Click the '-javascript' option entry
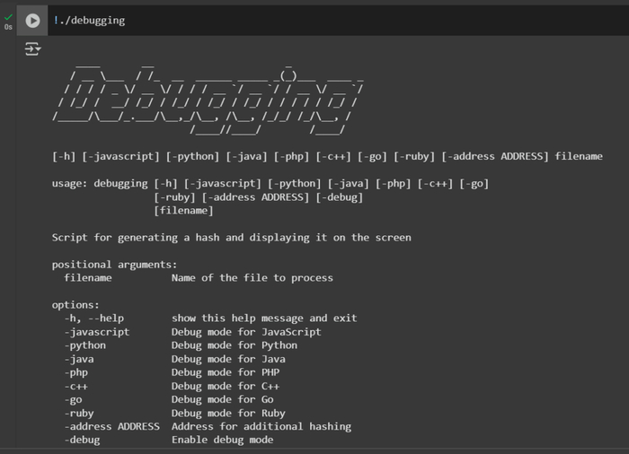Image resolution: width=629 pixels, height=454 pixels. [x=96, y=332]
